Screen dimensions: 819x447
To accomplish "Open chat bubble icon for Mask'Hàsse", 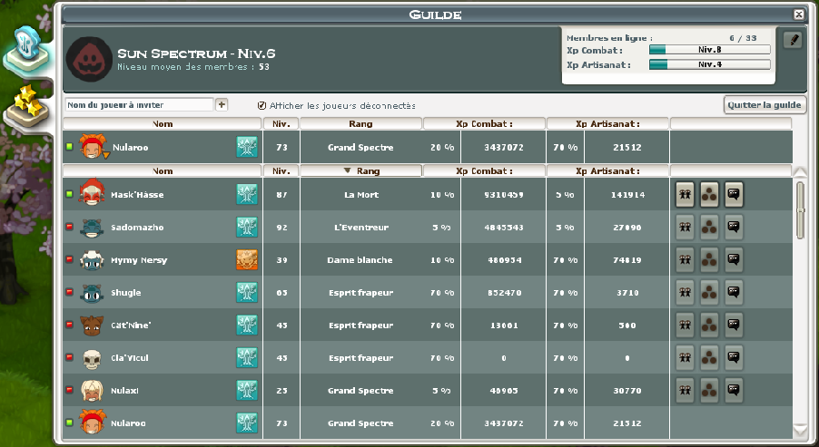I will pyautogui.click(x=734, y=195).
